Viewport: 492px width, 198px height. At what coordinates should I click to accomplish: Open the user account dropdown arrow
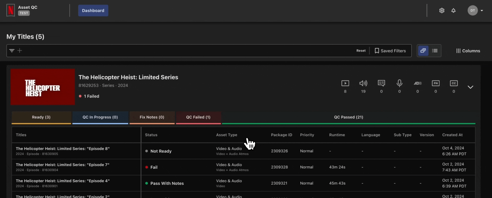pyautogui.click(x=482, y=10)
